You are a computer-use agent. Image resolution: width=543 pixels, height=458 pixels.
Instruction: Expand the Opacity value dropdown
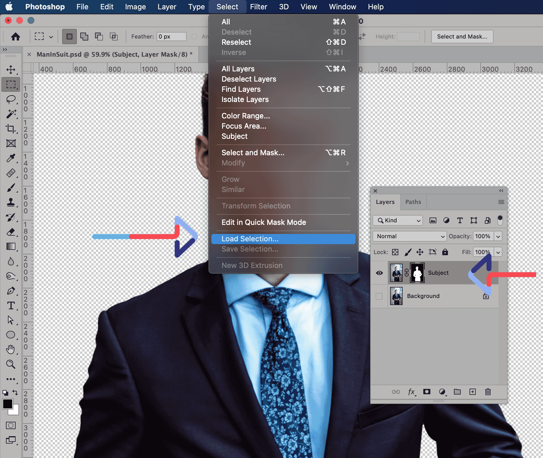pos(498,236)
